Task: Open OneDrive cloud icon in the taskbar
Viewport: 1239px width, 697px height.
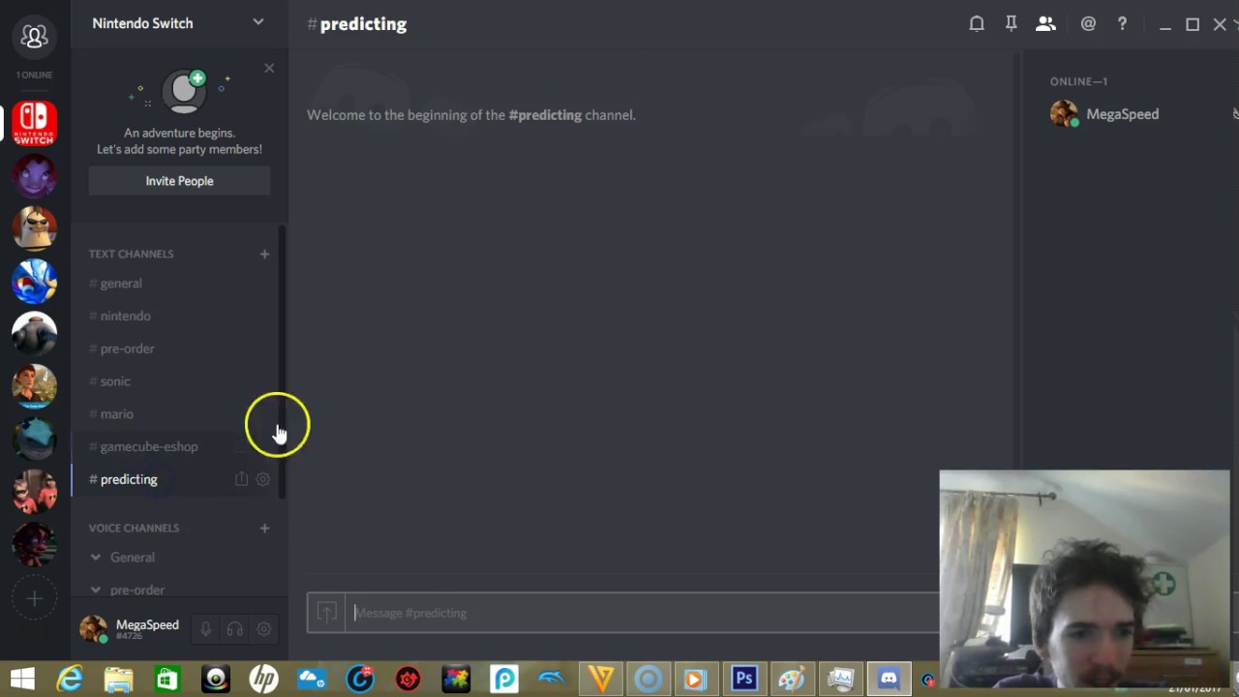Action: 312,679
